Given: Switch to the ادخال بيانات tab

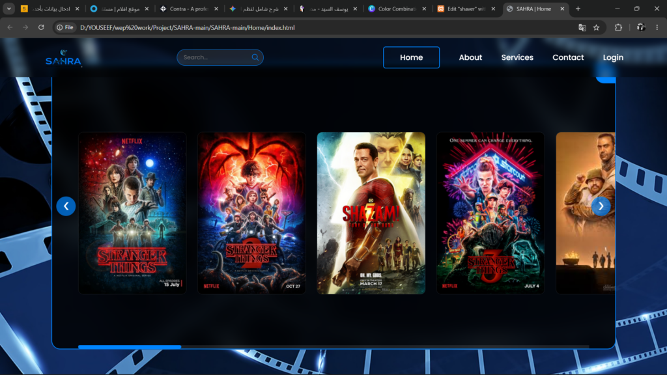Looking at the screenshot, I should (50, 8).
